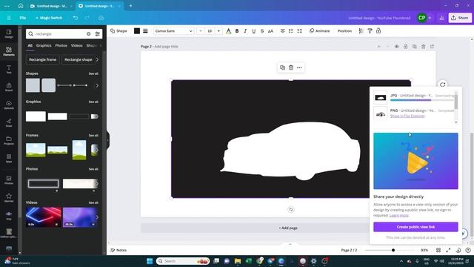Click the rotate handle below the canvas shape
This screenshot has width=474, height=267.
coord(291,209)
